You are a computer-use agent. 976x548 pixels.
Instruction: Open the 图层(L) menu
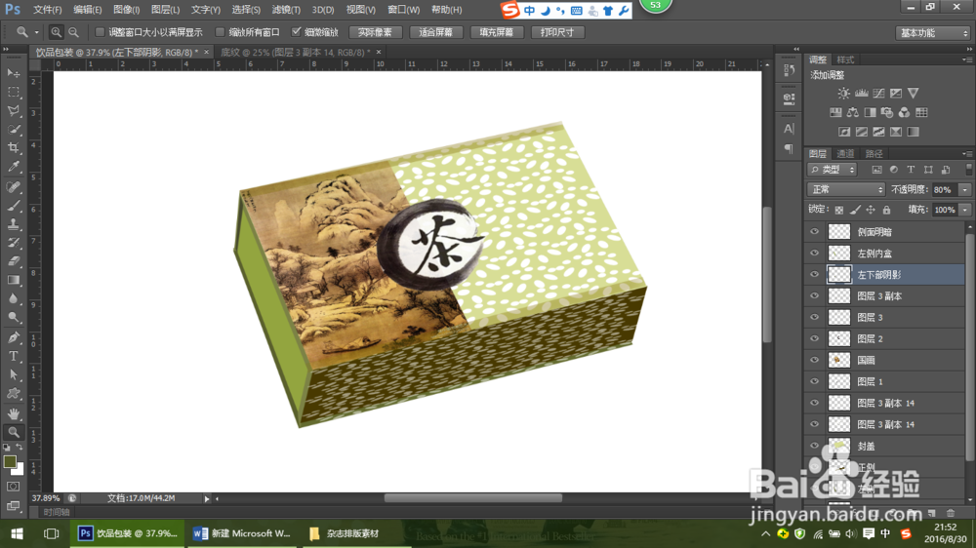(165, 10)
